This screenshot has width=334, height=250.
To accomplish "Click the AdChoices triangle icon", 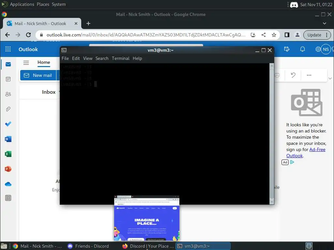I will click(x=292, y=162).
